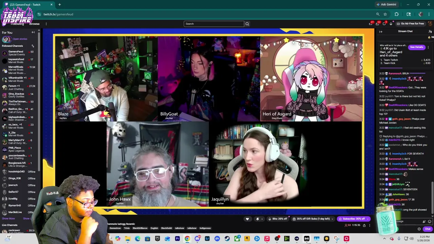Open the notification bell dropdown
Image resolution: width=434 pixels, height=244 pixels.
pyautogui.click(x=259, y=219)
